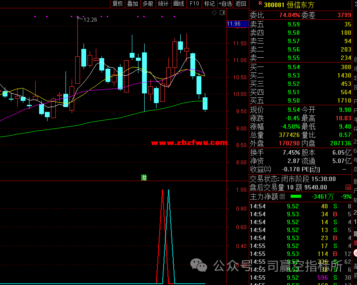
Task: Click the 今开 9.90 value
Action: pos(345,110)
